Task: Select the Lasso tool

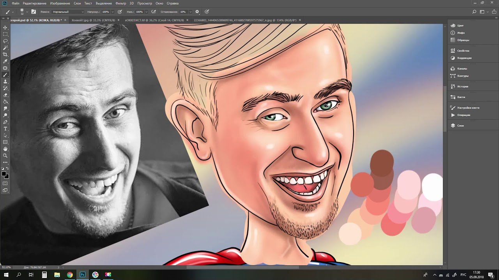Action: tap(5, 41)
